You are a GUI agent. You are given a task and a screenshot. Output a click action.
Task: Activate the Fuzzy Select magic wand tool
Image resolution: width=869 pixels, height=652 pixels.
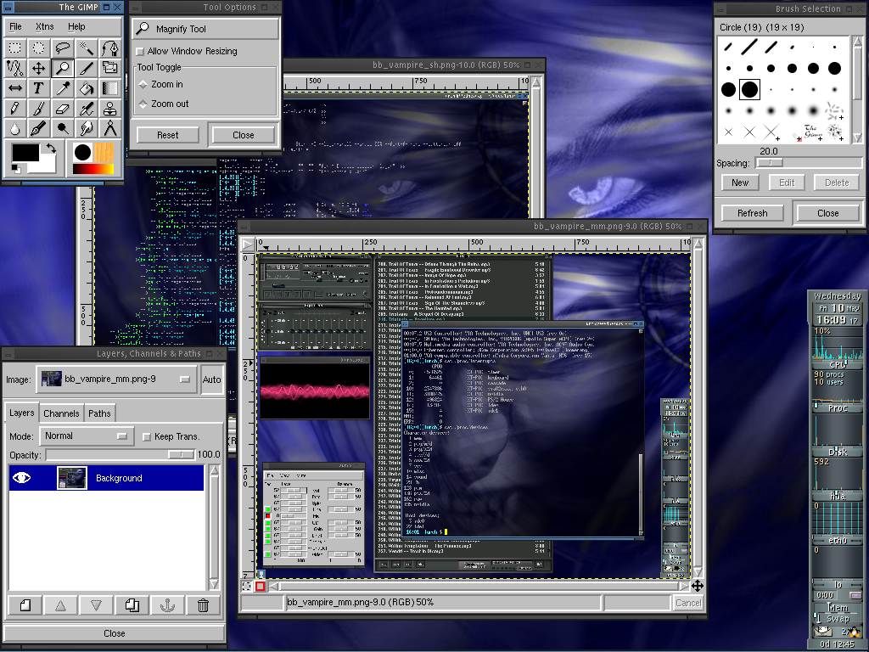[86, 48]
